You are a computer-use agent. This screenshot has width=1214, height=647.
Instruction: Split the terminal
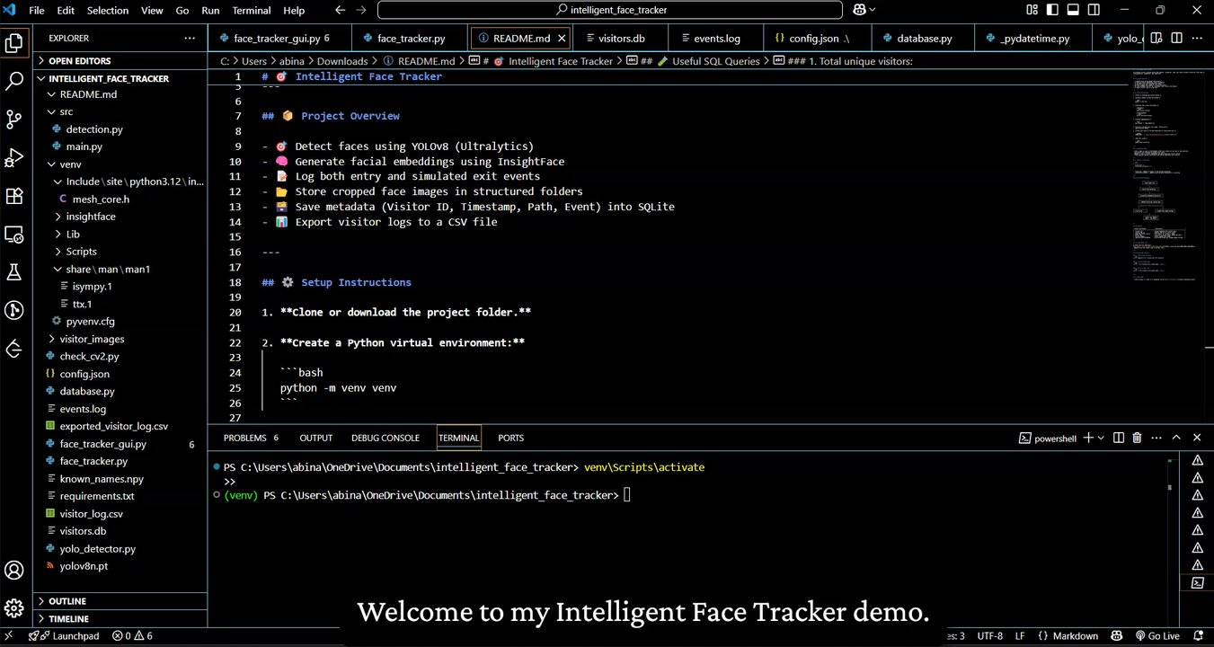pyautogui.click(x=1119, y=438)
